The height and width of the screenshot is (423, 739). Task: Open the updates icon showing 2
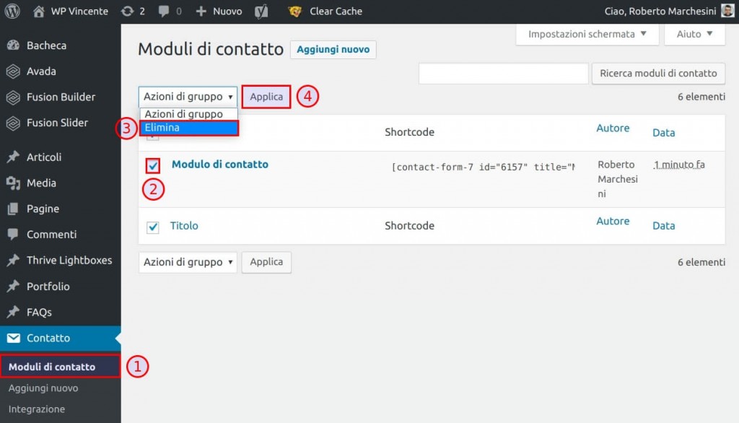click(127, 11)
